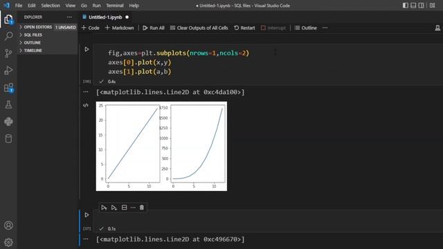The width and height of the screenshot is (443, 249).
Task: Execute above cells from cell toolbar
Action: click(x=104, y=207)
